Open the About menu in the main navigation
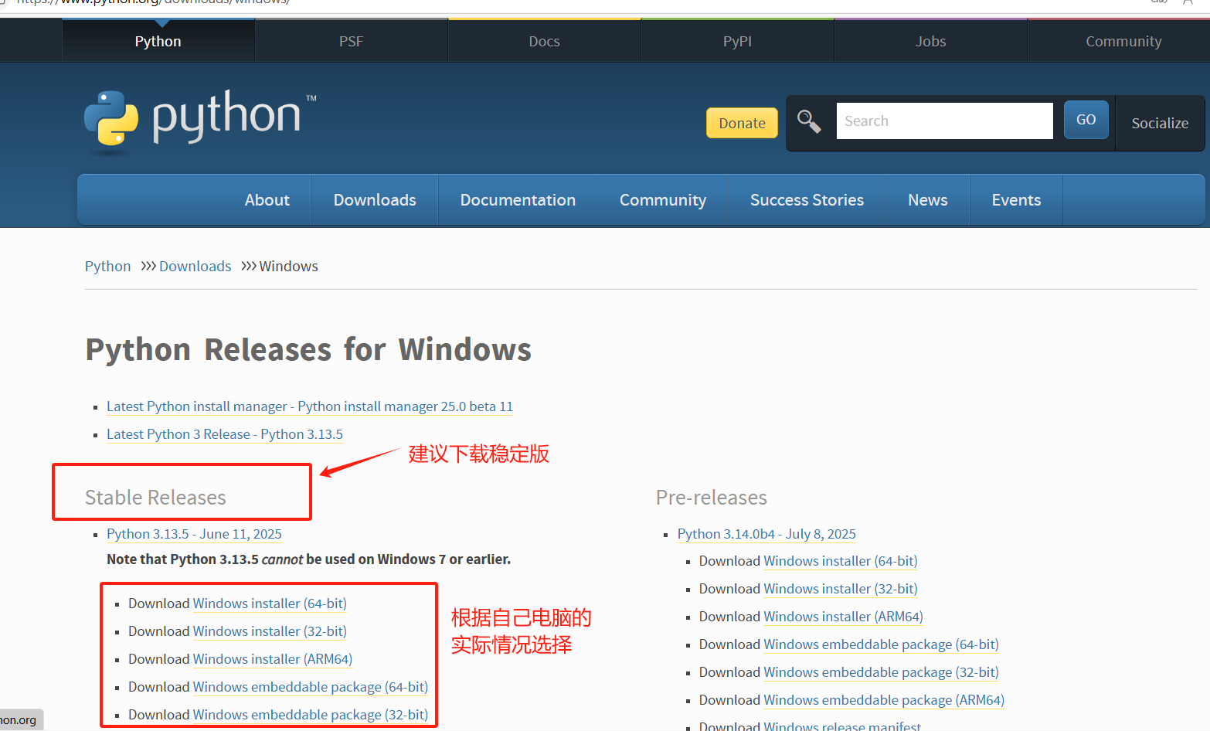The width and height of the screenshot is (1210, 731). click(x=267, y=199)
